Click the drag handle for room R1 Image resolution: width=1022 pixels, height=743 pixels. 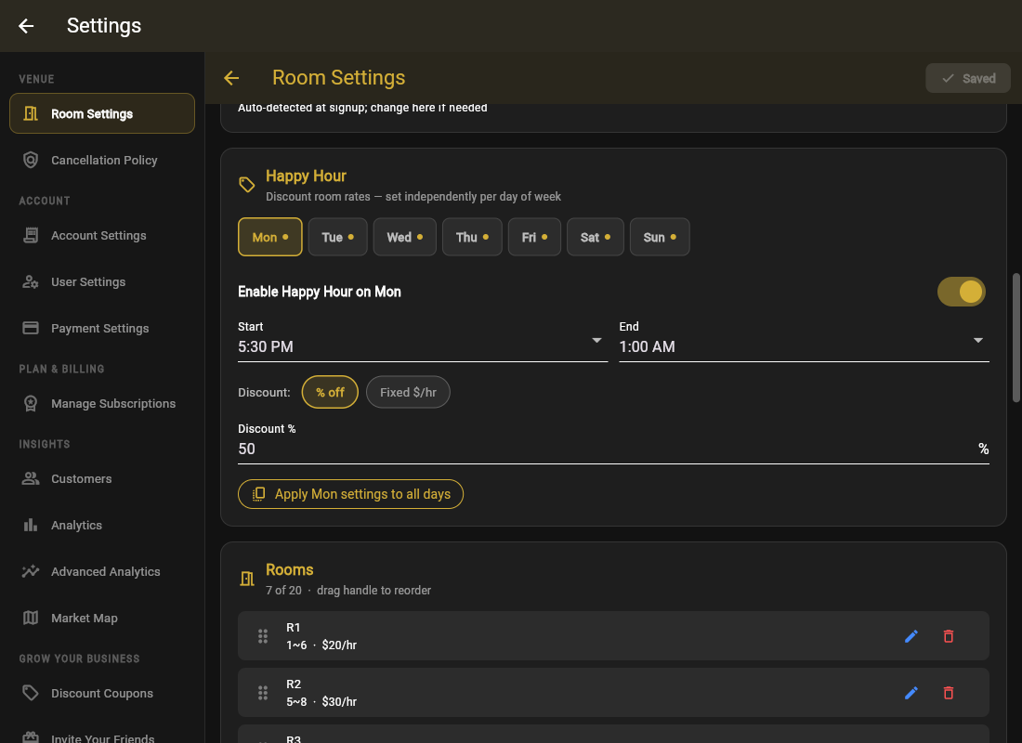pos(263,636)
